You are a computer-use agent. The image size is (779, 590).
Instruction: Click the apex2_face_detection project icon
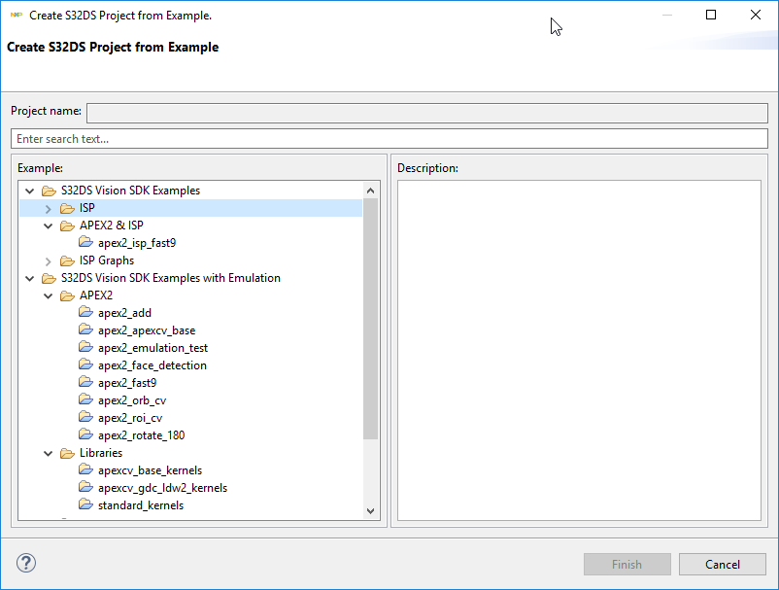(x=85, y=365)
